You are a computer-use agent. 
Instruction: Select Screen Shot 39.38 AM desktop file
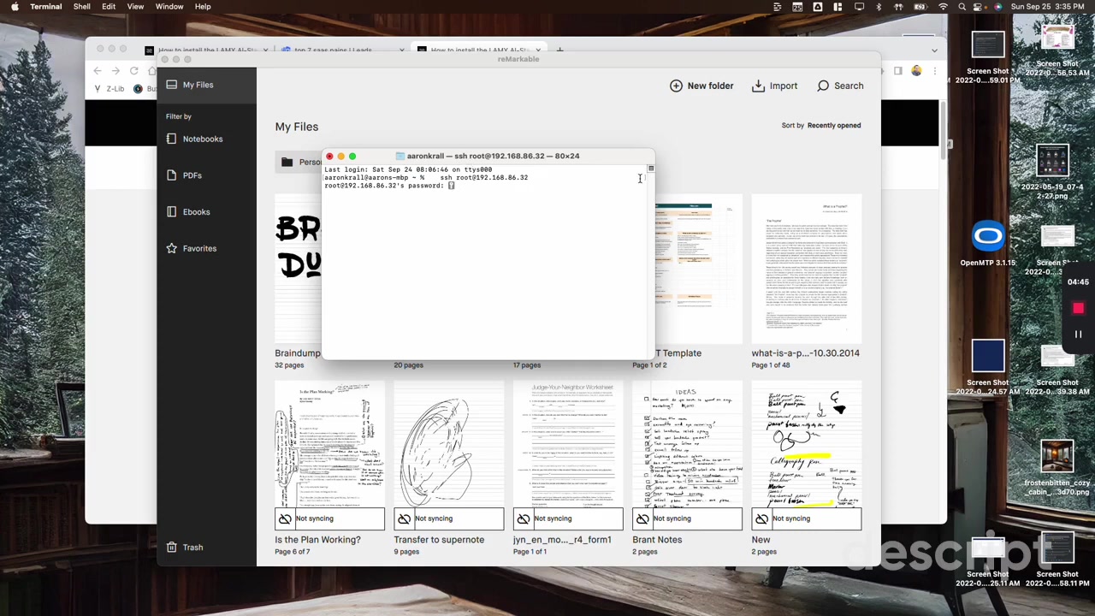click(1057, 369)
